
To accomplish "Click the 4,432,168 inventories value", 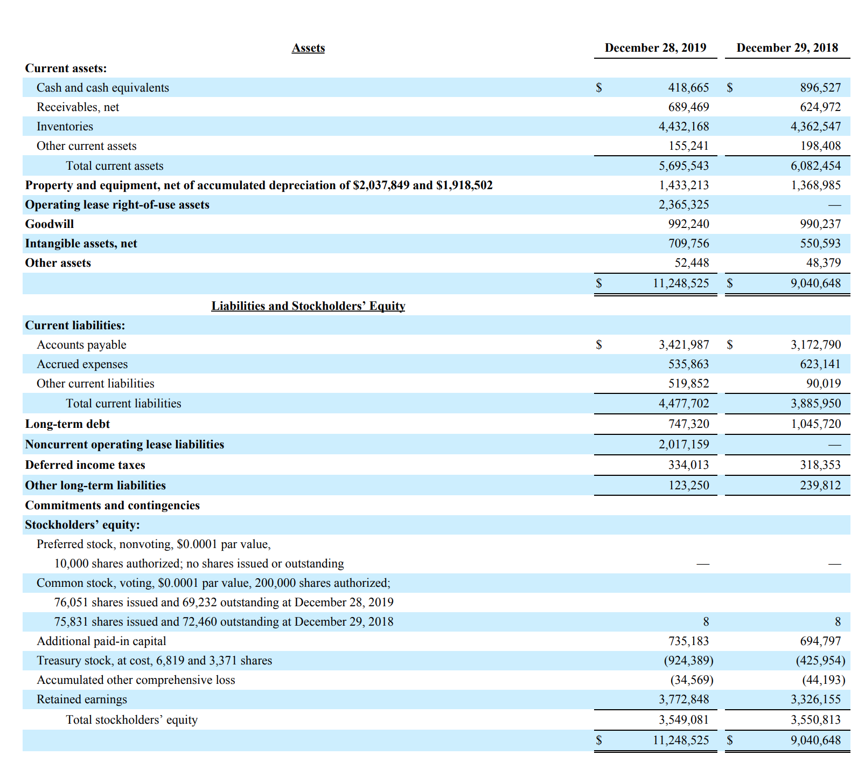I will [683, 127].
